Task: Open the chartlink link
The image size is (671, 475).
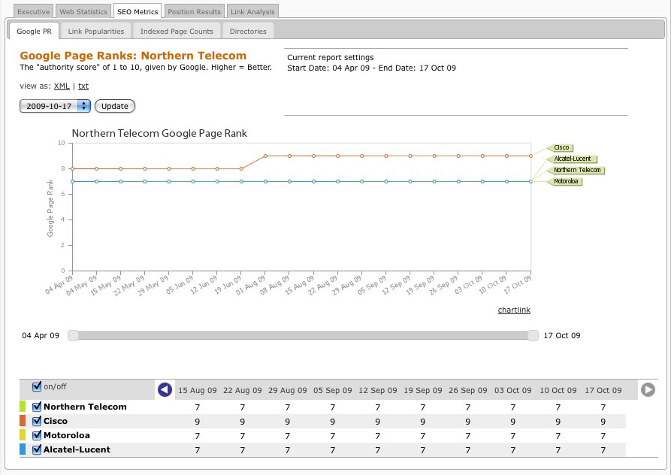Action: click(514, 310)
